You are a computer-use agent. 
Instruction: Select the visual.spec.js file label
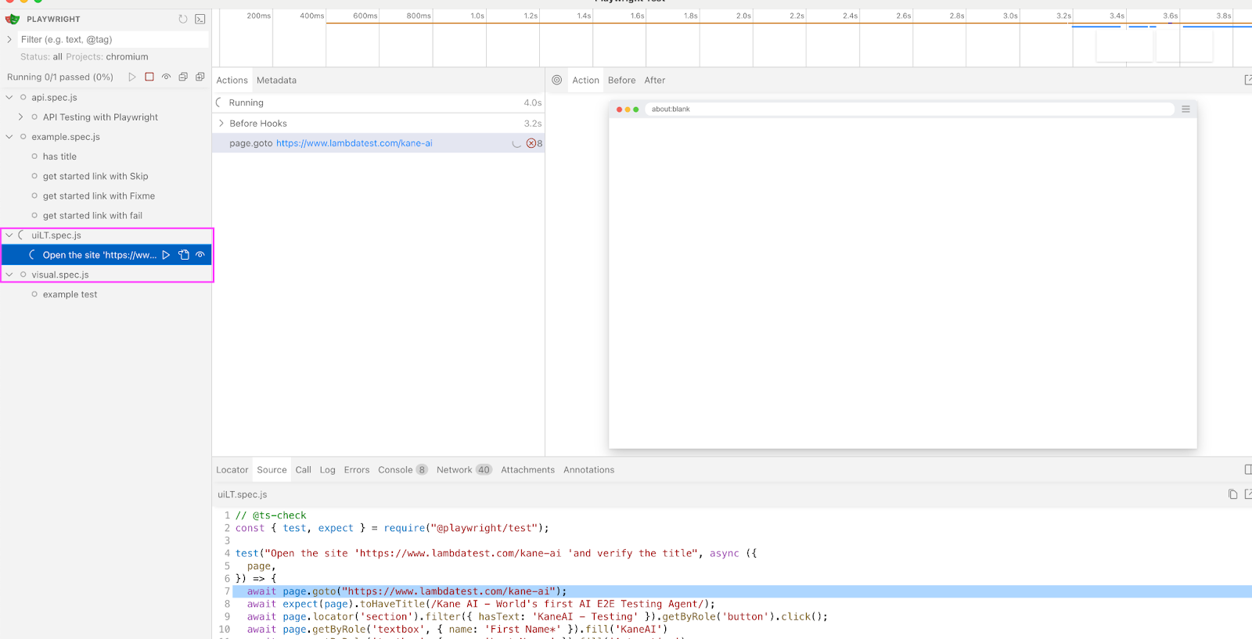tap(60, 275)
